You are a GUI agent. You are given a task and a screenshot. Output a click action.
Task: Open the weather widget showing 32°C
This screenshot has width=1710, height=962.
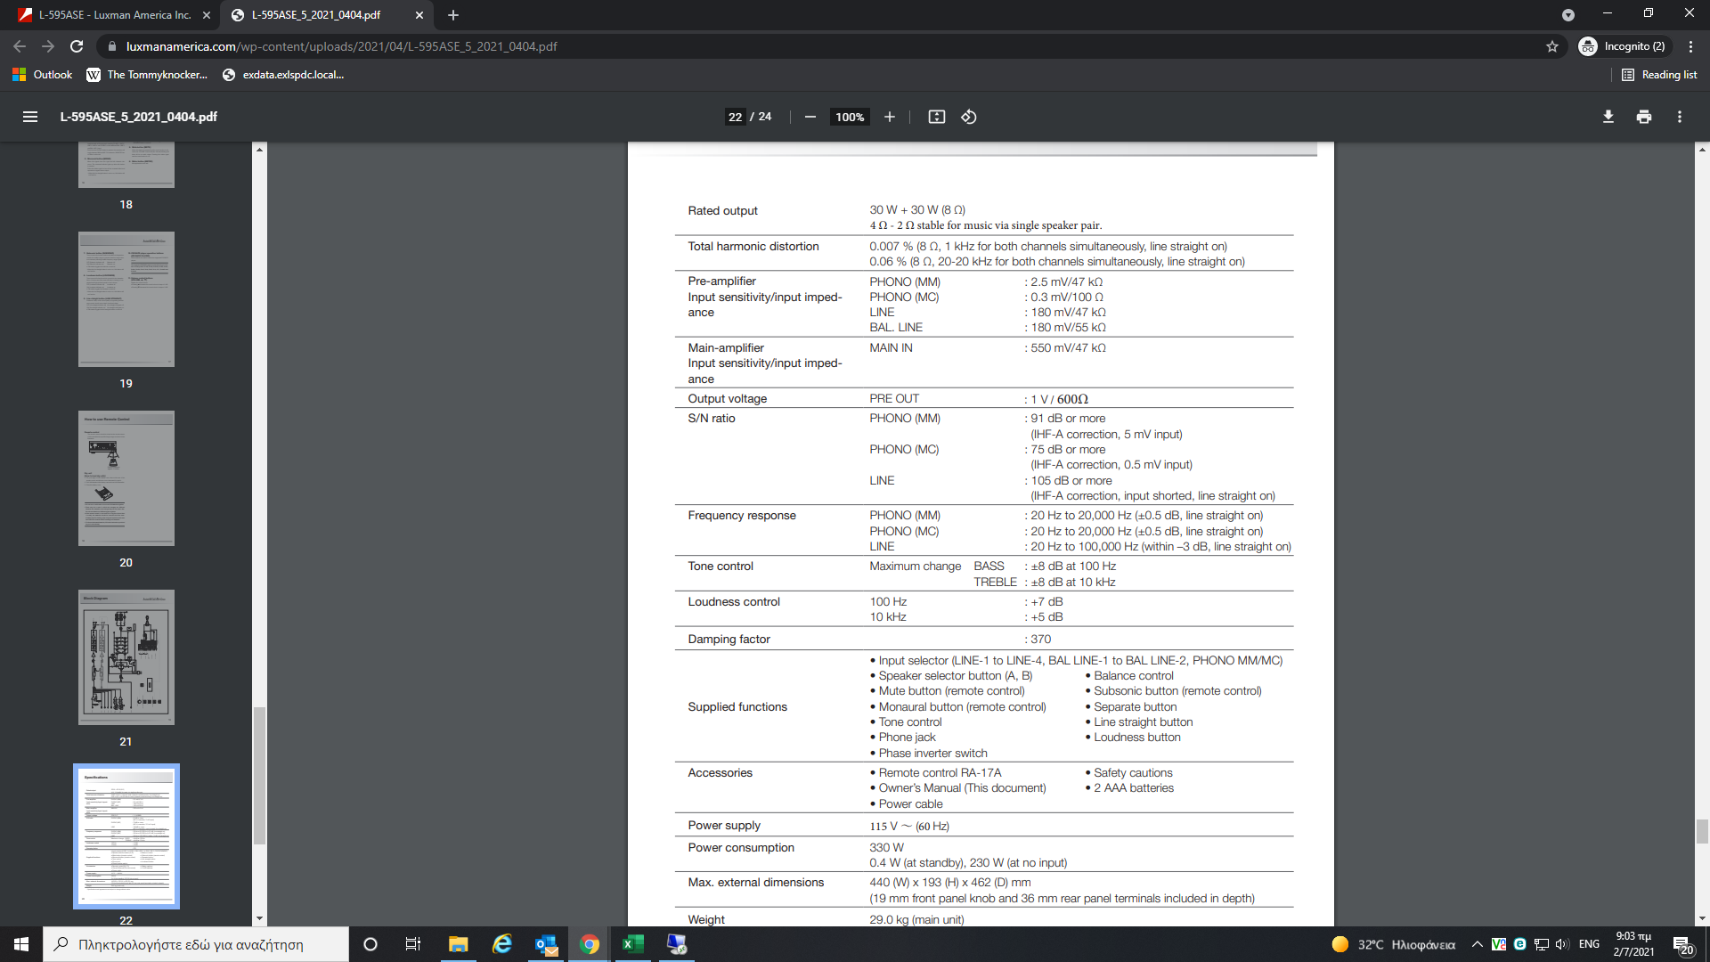[x=1394, y=944]
